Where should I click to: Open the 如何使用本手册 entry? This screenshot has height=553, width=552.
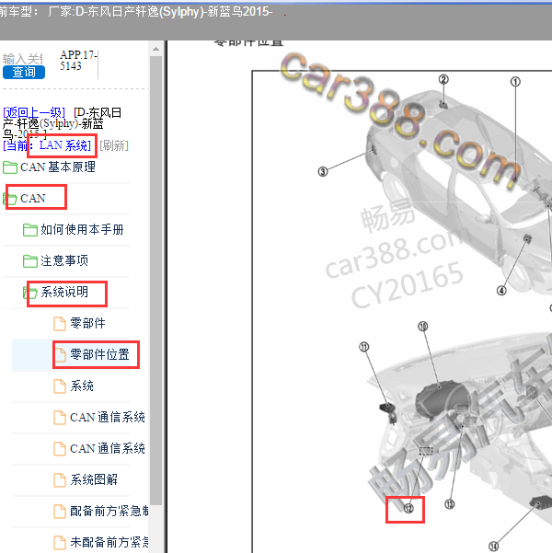[x=82, y=230]
